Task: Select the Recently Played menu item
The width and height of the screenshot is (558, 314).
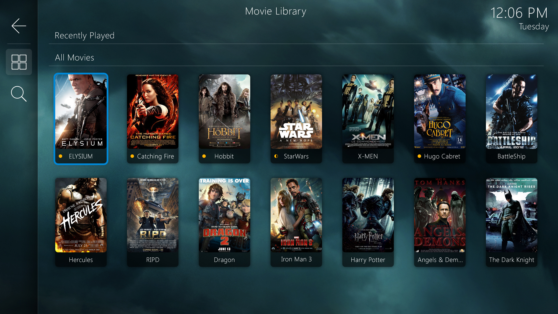Action: click(x=85, y=35)
